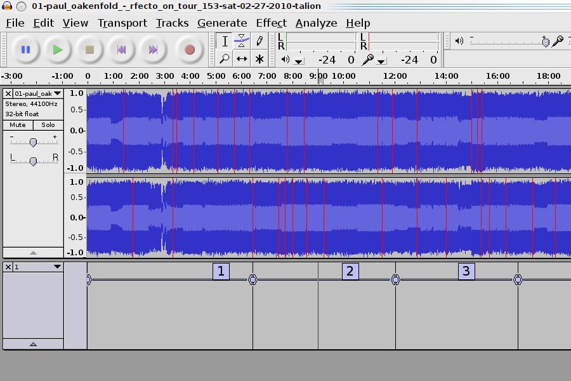Select the Envelope tool

[x=242, y=41]
